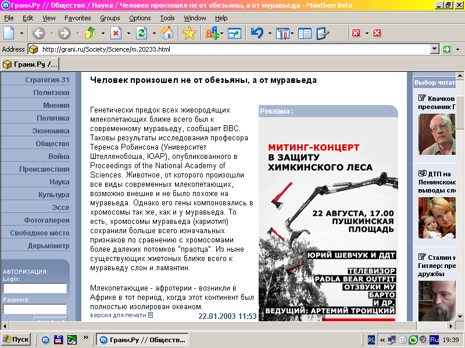Viewport: 465px width, 348px height.
Task: Click the New page icon
Action: [9, 33]
